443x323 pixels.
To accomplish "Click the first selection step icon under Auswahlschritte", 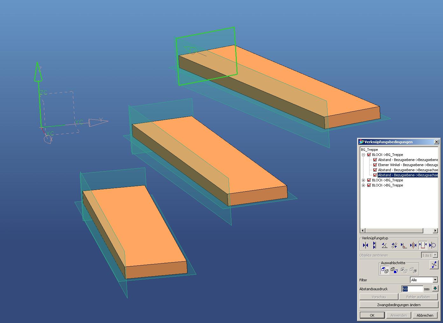I will coord(385,270).
